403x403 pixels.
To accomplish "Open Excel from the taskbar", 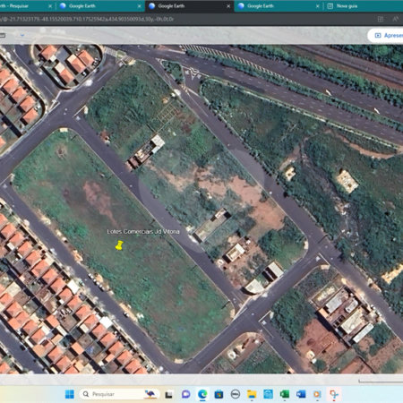I will coord(284,394).
